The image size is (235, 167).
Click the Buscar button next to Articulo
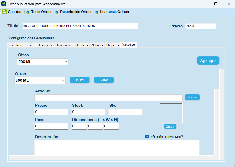pyautogui.click(x=192, y=97)
